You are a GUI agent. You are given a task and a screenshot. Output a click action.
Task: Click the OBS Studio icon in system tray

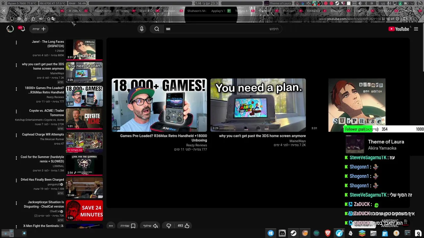[x=320, y=3]
